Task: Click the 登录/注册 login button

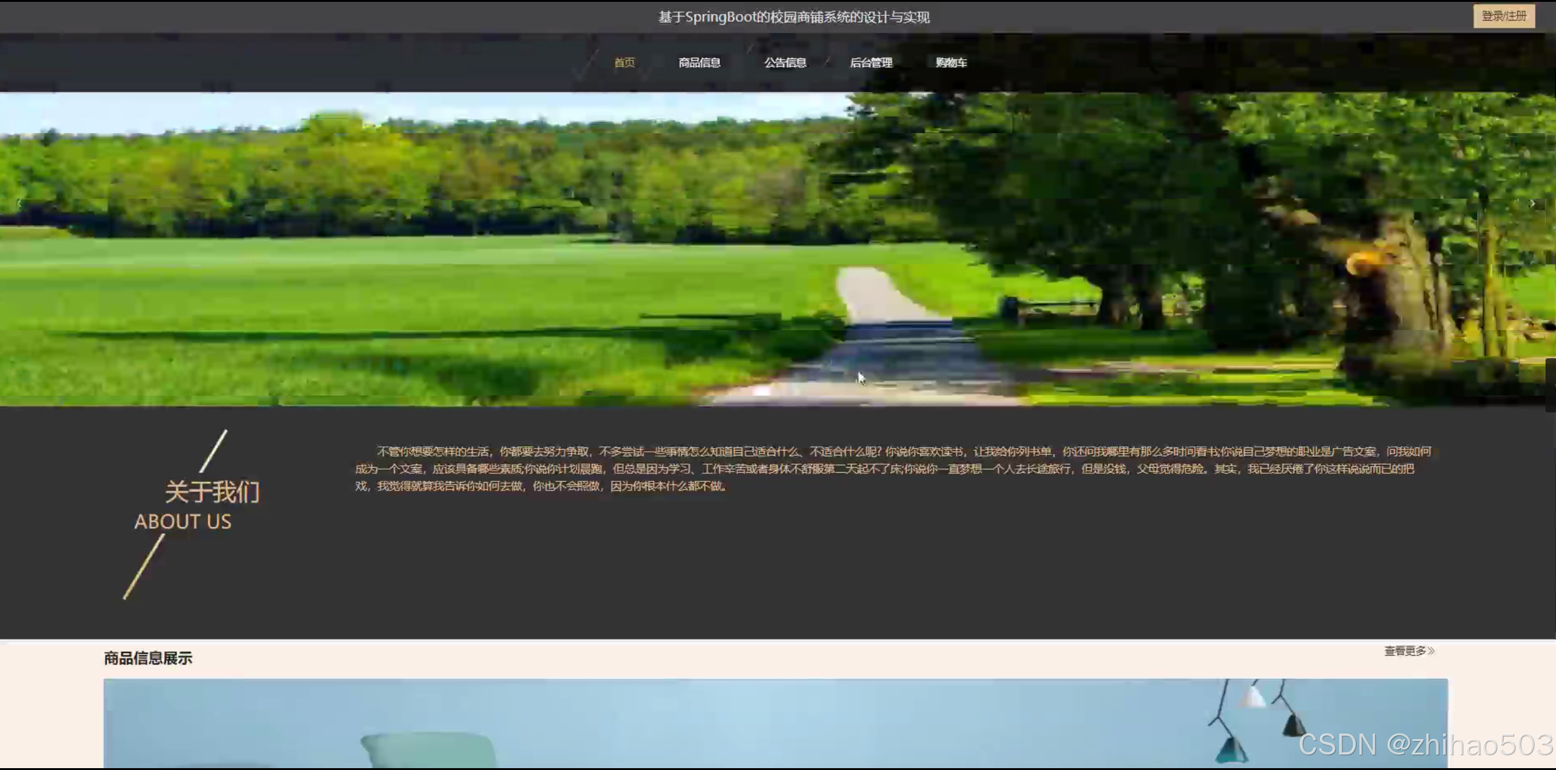Action: [x=1503, y=16]
